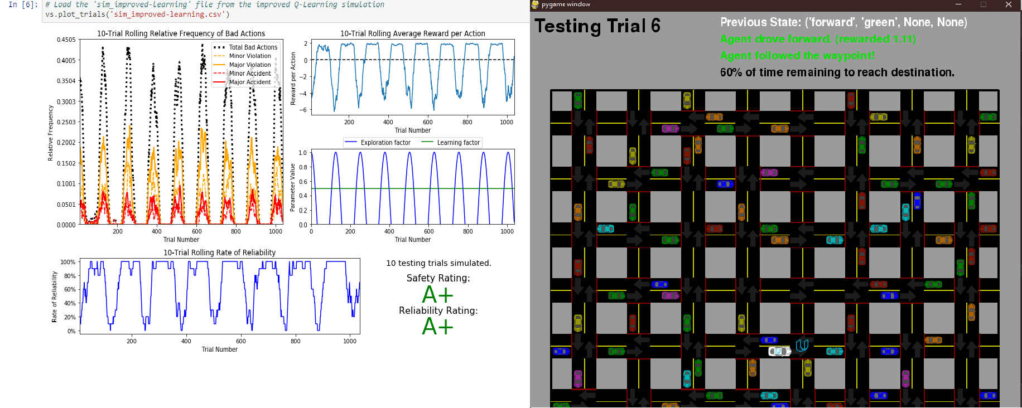Click the A+ grade under Safety Rating
This screenshot has width=1022, height=408.
coord(437,295)
